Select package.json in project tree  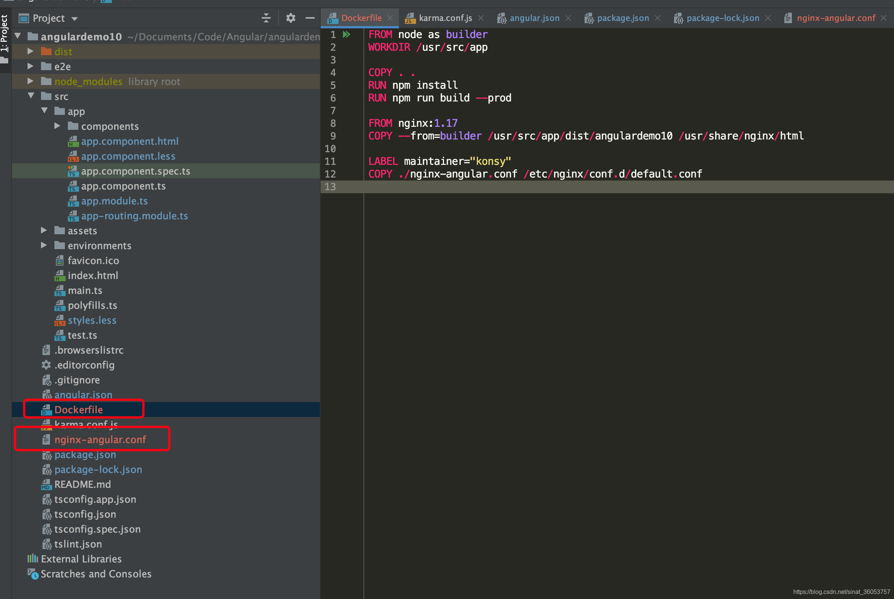coord(166,454)
